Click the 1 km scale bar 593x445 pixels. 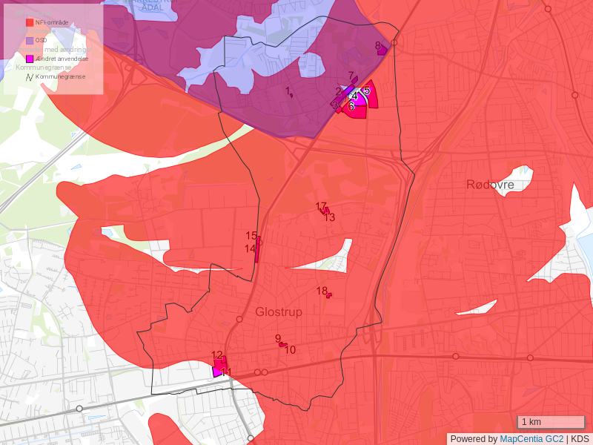551,422
